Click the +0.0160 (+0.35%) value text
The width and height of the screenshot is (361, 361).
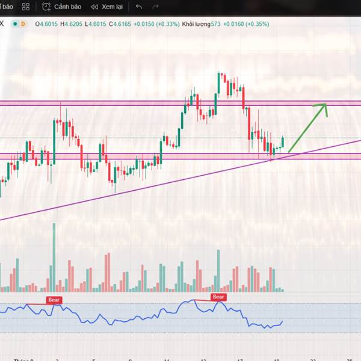(x=246, y=24)
